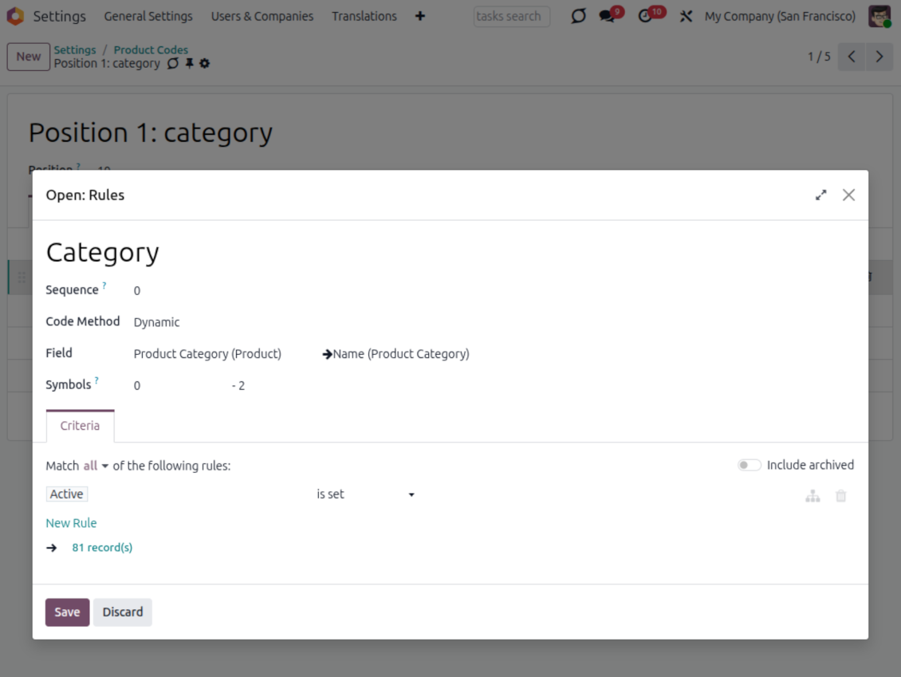Select the Criteria tab
Viewport: 901px width, 677px height.
coord(80,426)
